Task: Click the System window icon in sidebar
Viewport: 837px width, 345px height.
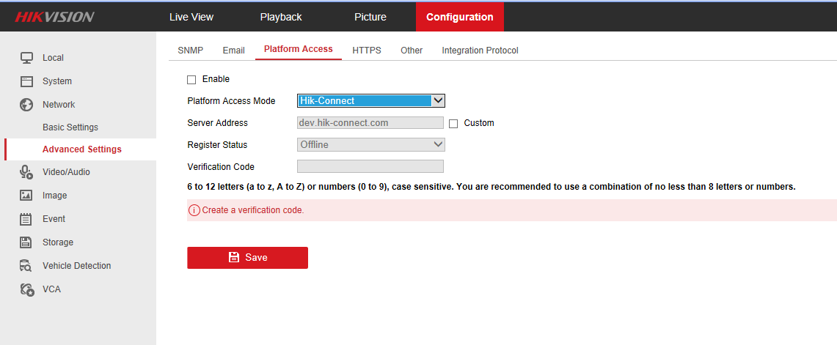Action: (26, 81)
